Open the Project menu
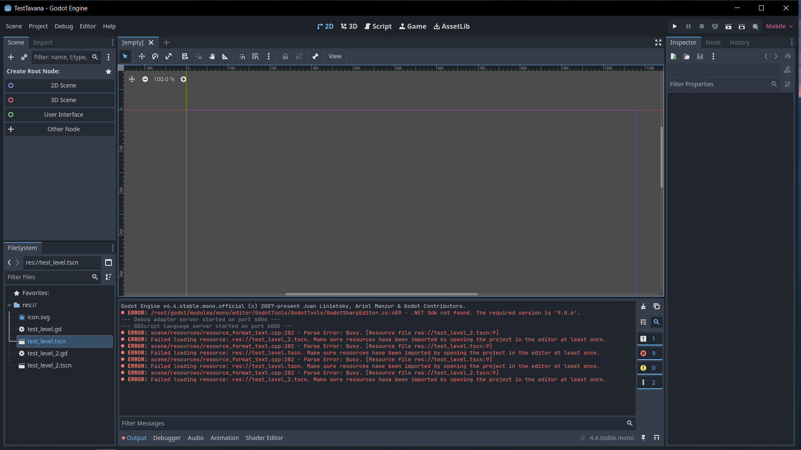Viewport: 801px width, 450px height. pos(38,26)
